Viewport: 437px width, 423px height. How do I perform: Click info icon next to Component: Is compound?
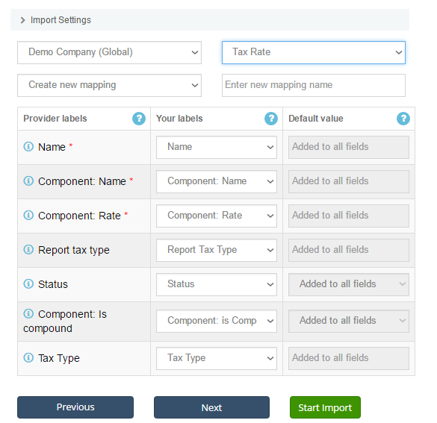tap(28, 313)
